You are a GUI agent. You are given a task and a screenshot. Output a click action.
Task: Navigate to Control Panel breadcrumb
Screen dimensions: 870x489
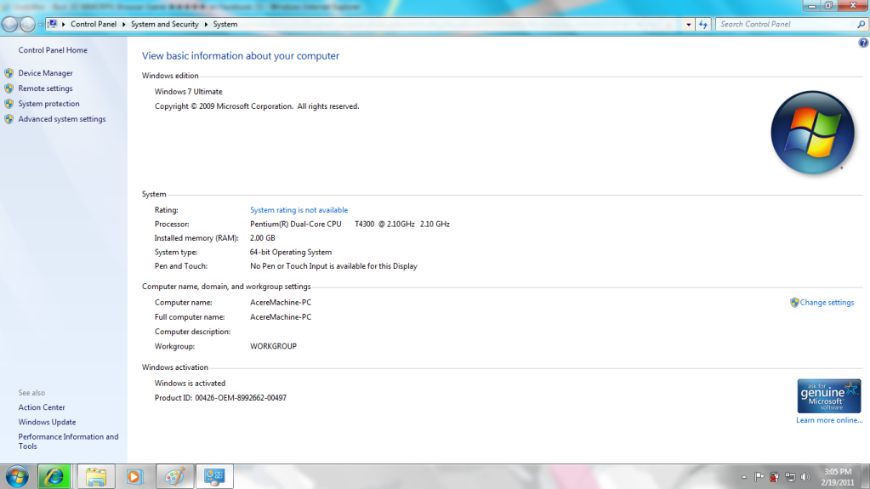click(x=94, y=25)
